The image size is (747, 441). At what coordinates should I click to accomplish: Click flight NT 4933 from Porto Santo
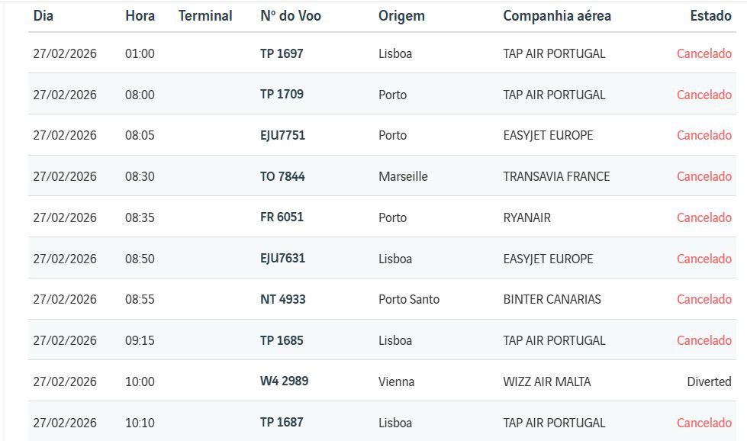[282, 299]
